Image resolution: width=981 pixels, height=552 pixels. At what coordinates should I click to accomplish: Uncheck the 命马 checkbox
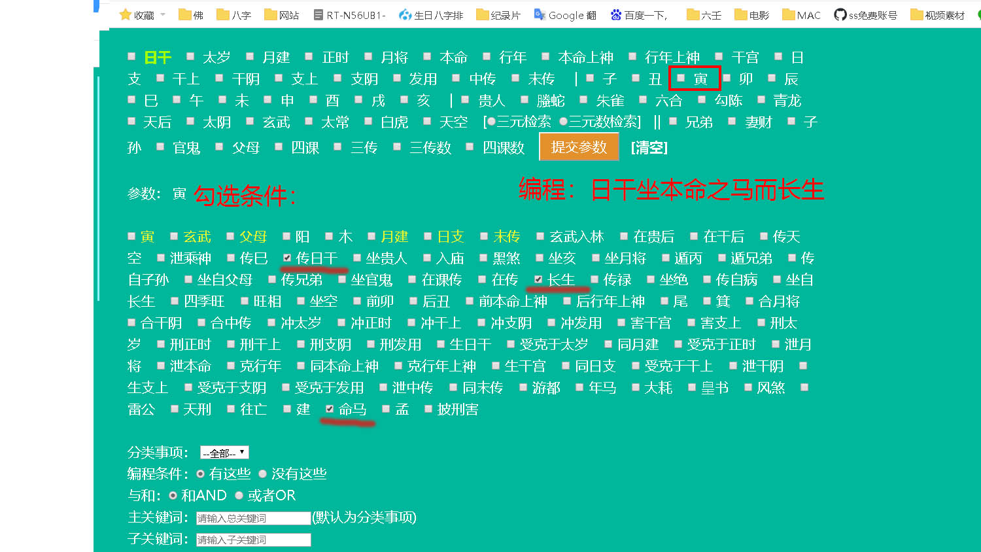[330, 409]
